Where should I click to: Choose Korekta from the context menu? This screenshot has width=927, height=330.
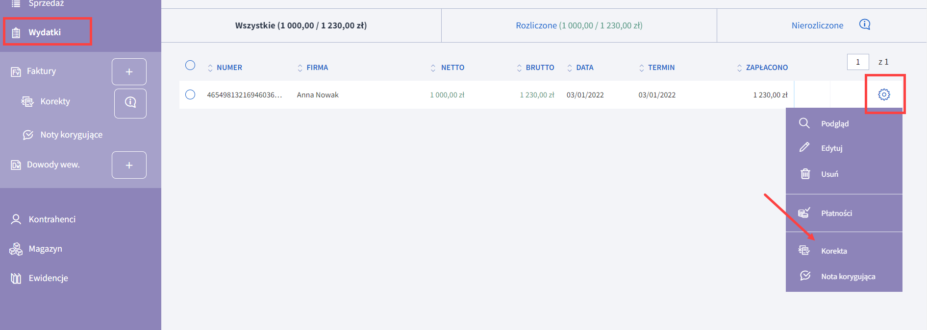coord(834,251)
